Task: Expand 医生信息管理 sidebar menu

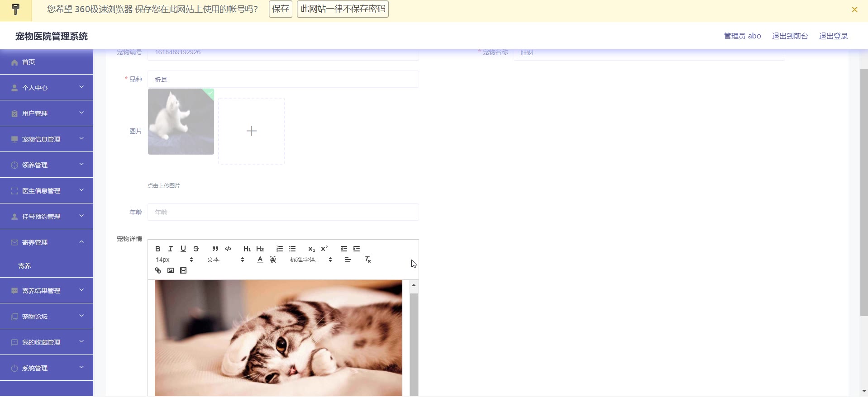Action: coord(47,191)
